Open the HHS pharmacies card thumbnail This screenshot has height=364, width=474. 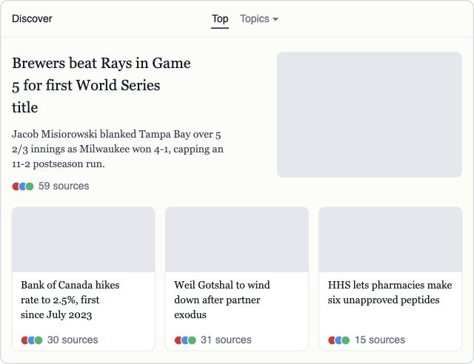coord(390,240)
